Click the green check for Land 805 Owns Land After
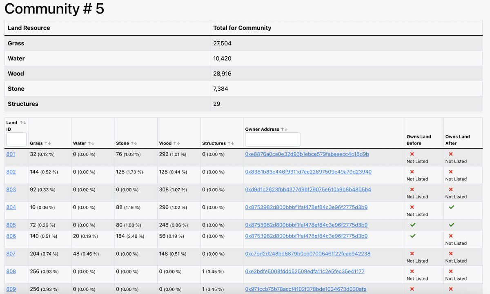 tap(451, 225)
